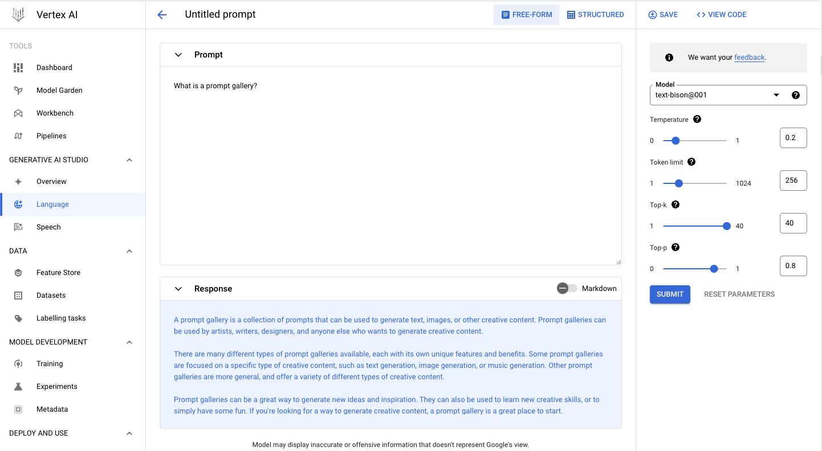Click the Token limit help icon
Viewport: 822px width, 451px height.
point(691,162)
